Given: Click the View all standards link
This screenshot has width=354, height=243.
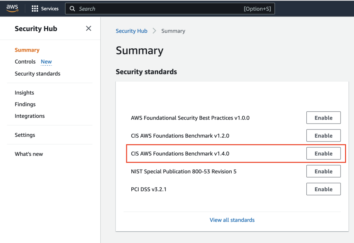Looking at the screenshot, I should [232, 220].
